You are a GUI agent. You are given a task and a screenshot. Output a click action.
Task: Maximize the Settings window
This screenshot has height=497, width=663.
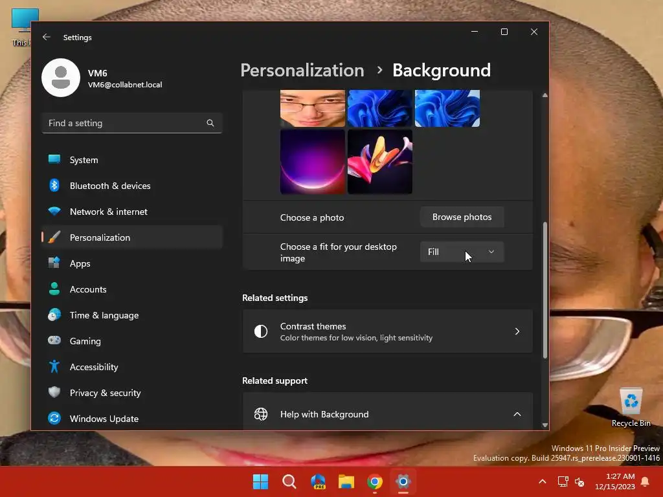504,32
